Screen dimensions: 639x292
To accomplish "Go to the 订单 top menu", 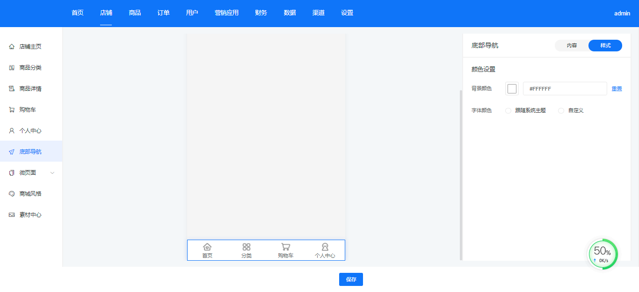I will 163,13.
